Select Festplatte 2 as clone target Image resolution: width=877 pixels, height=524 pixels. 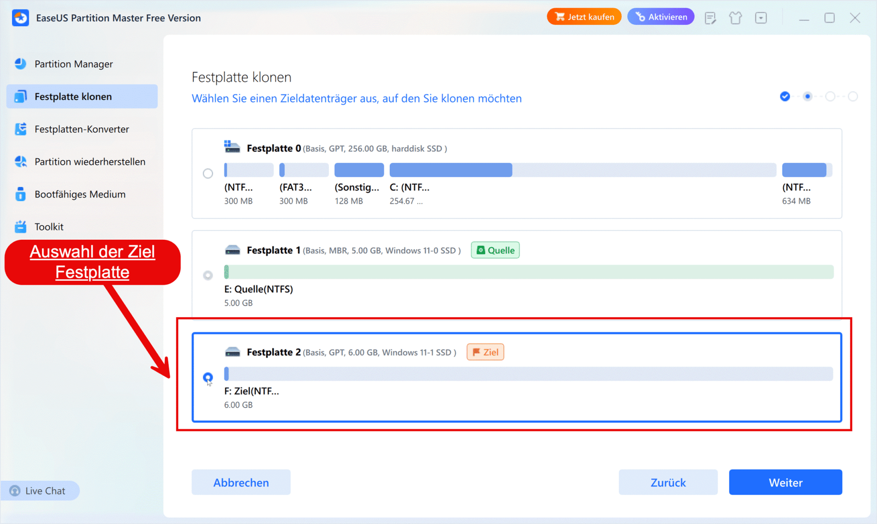(x=208, y=378)
